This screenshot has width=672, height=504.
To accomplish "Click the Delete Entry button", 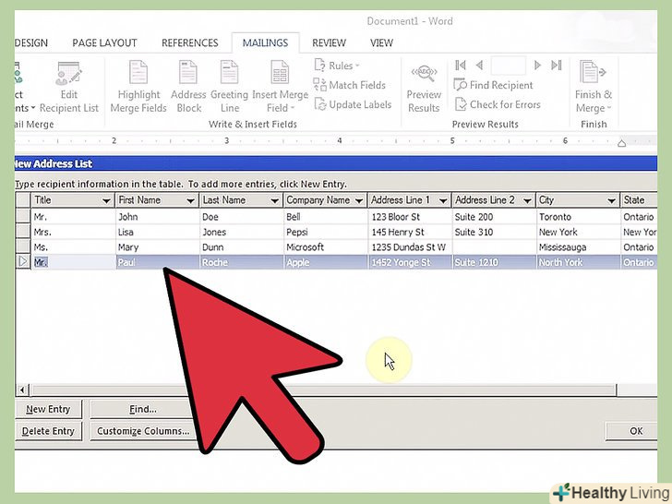I will (49, 431).
